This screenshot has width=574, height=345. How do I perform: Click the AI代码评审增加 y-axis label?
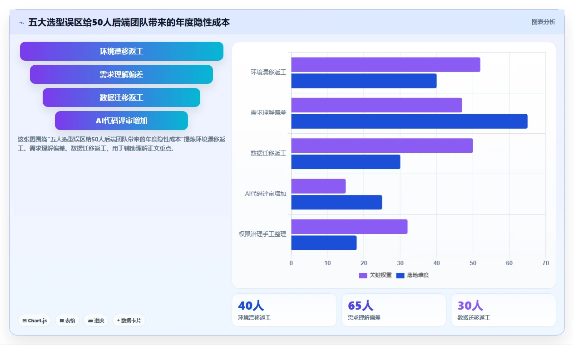pyautogui.click(x=266, y=194)
